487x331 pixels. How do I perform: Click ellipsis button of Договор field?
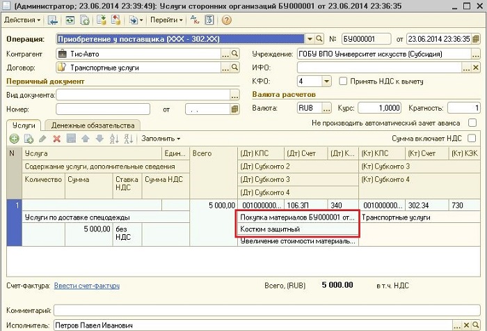coord(225,68)
